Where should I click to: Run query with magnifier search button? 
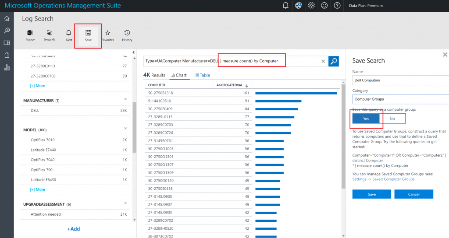(x=334, y=61)
